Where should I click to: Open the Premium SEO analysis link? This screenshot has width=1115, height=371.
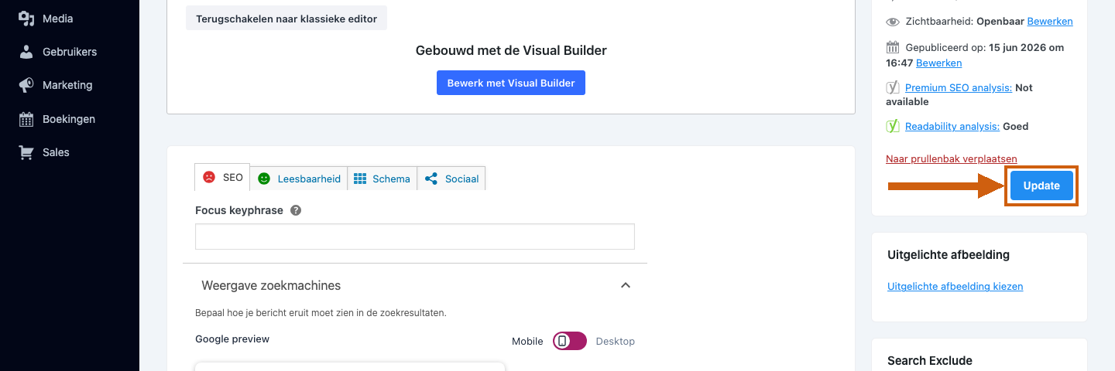click(959, 87)
